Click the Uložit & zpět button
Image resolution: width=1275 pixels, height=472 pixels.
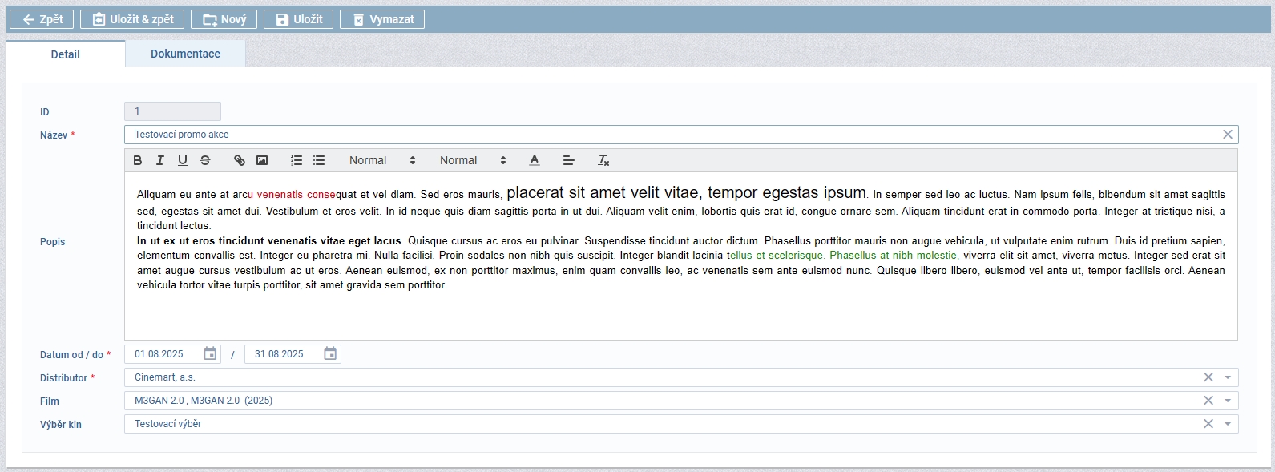133,19
